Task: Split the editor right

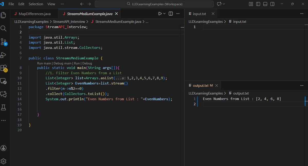Action: point(171,14)
